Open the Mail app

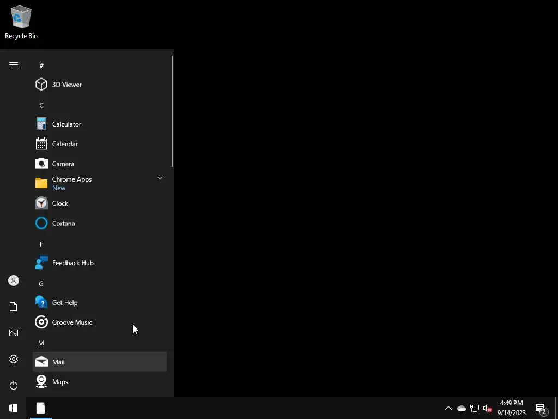click(100, 362)
